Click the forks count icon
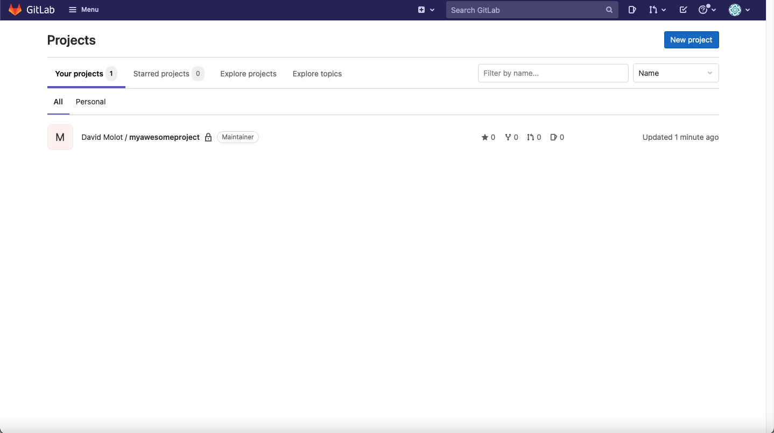Image resolution: width=774 pixels, height=433 pixels. coord(508,137)
